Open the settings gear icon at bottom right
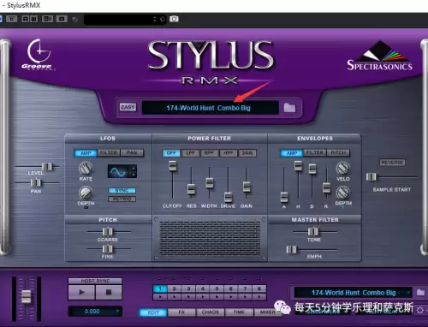Screen dimensions: 428x327 pyautogui.click(x=419, y=310)
